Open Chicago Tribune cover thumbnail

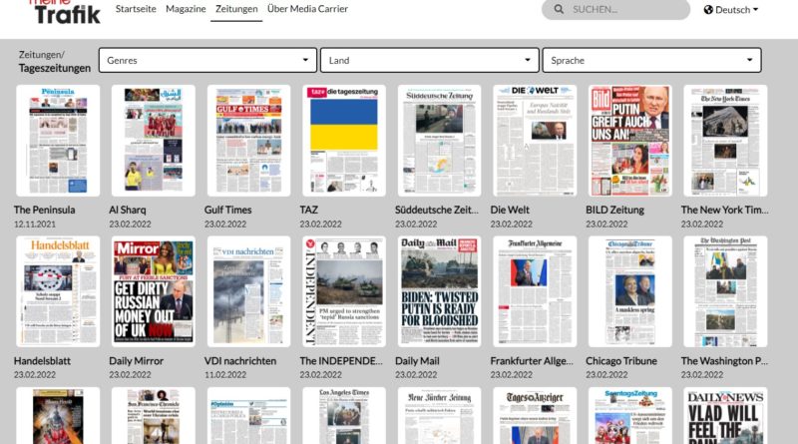coord(630,291)
